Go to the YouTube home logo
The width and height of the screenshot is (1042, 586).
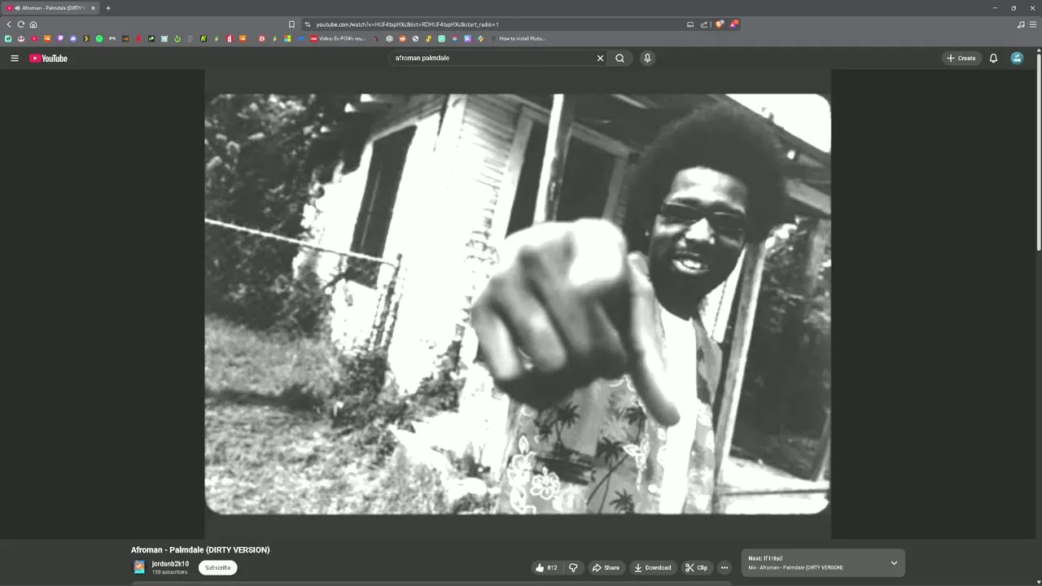point(48,58)
